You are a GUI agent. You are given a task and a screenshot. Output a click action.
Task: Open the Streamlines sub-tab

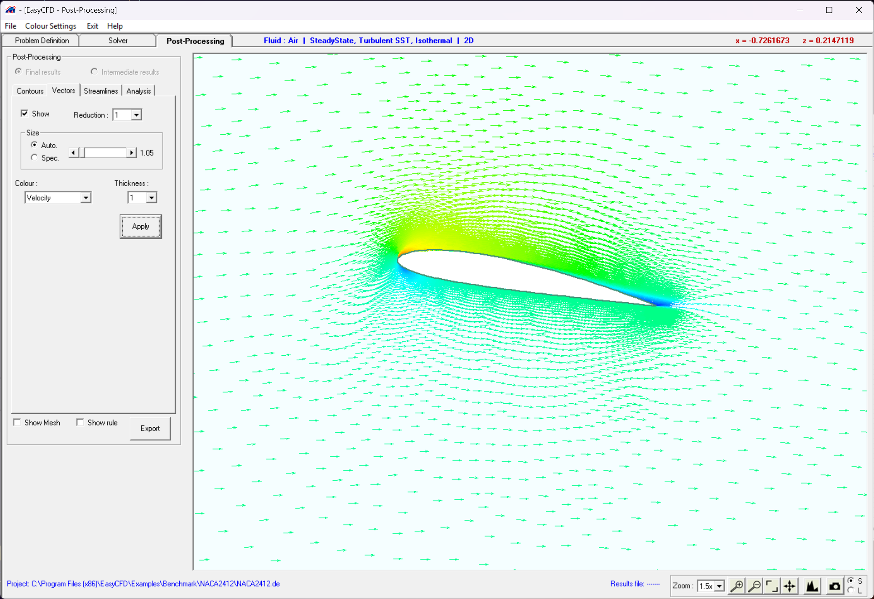pos(101,91)
